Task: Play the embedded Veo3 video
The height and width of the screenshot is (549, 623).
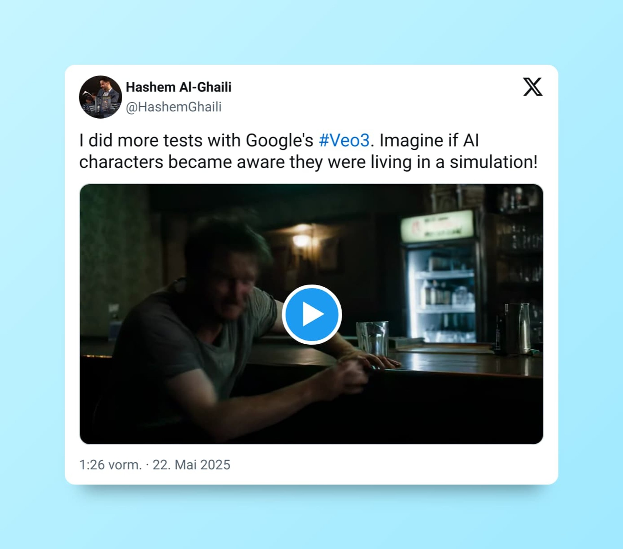Action: point(311,314)
